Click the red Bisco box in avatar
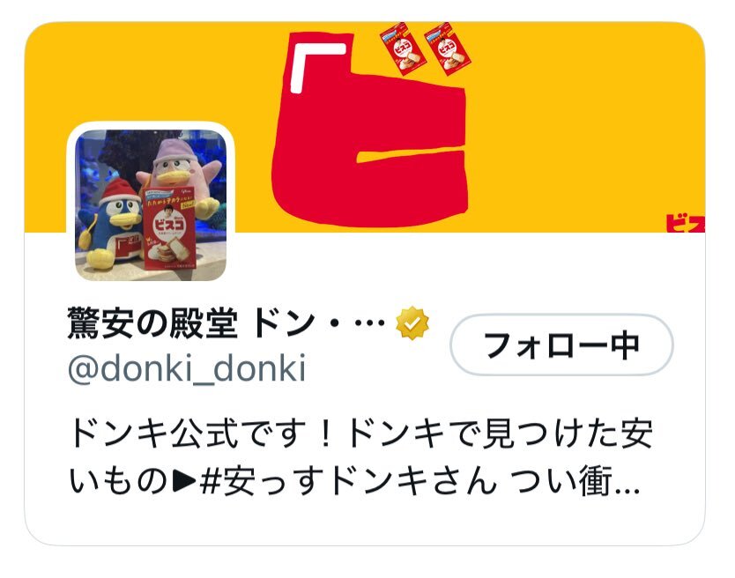 [x=168, y=228]
